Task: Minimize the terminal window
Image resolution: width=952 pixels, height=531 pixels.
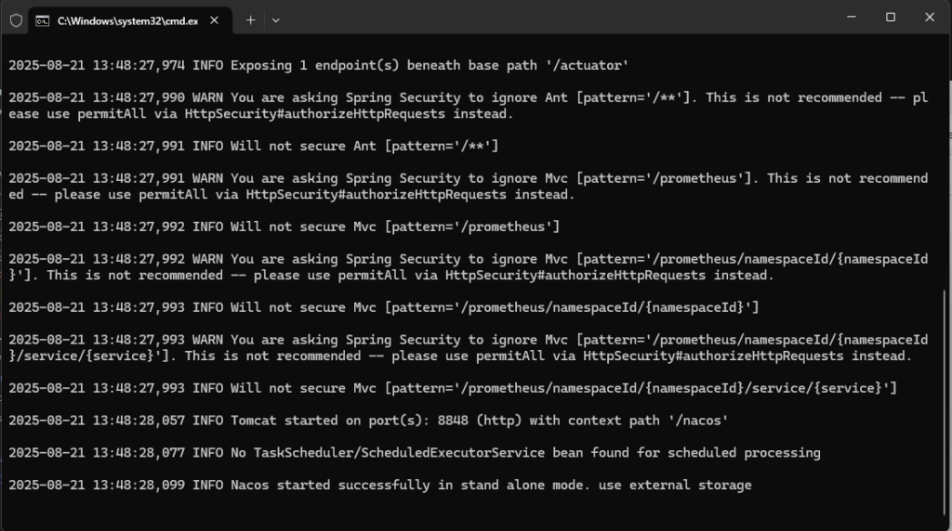Action: [x=849, y=17]
